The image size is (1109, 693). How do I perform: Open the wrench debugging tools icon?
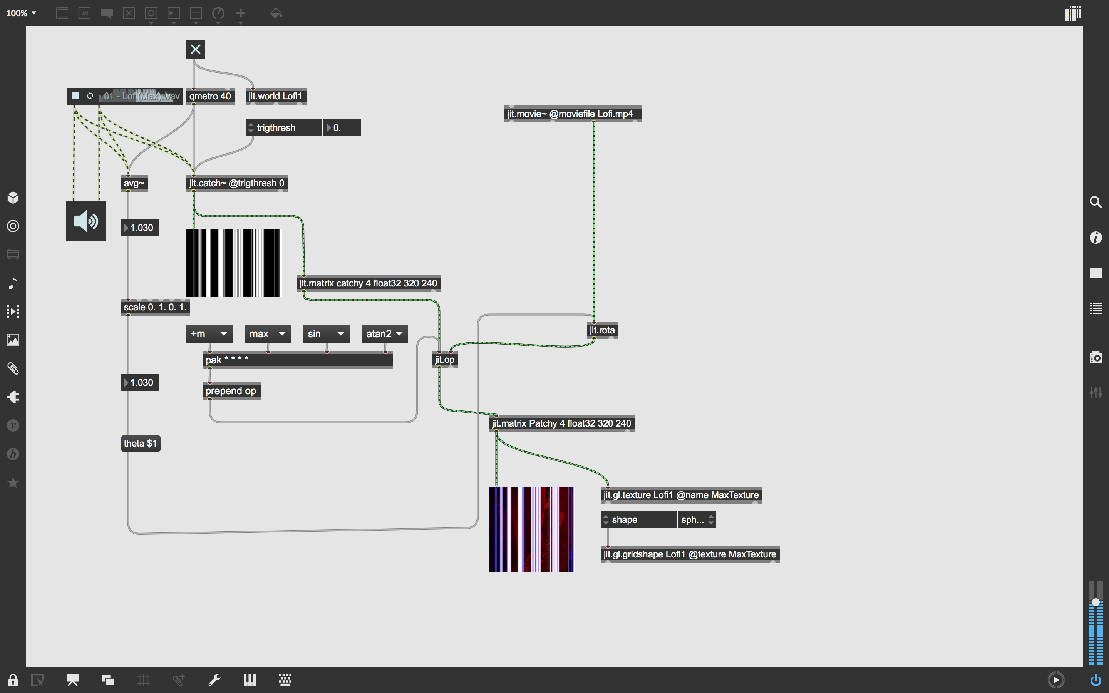coord(214,680)
